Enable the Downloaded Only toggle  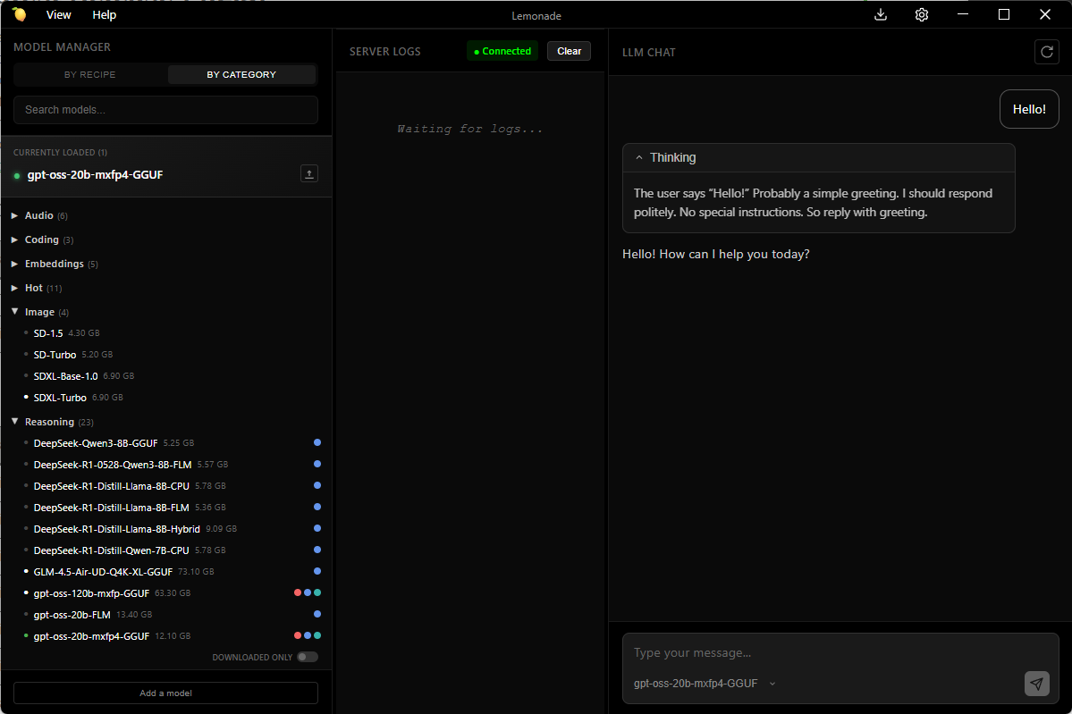coord(307,657)
